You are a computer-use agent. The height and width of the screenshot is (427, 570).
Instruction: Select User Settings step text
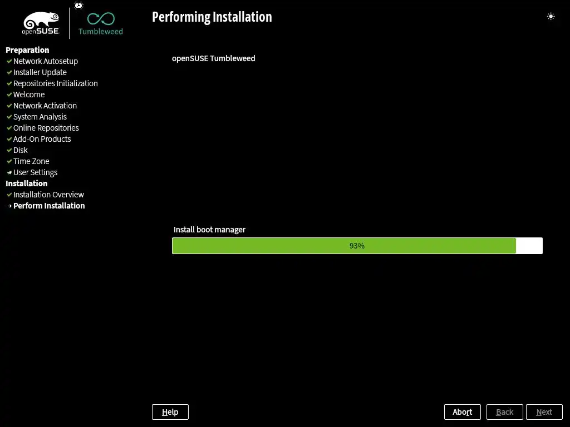click(35, 172)
